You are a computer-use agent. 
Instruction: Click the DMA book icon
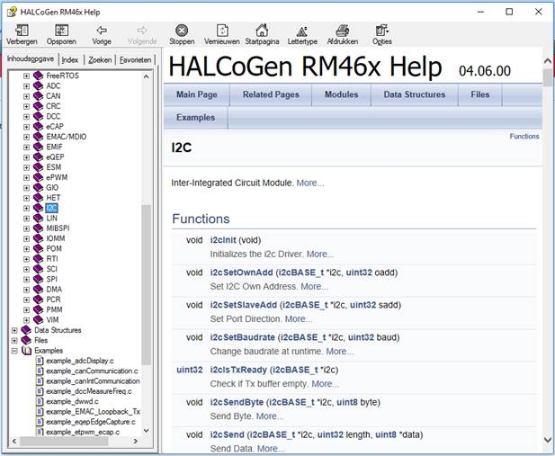[x=38, y=290]
